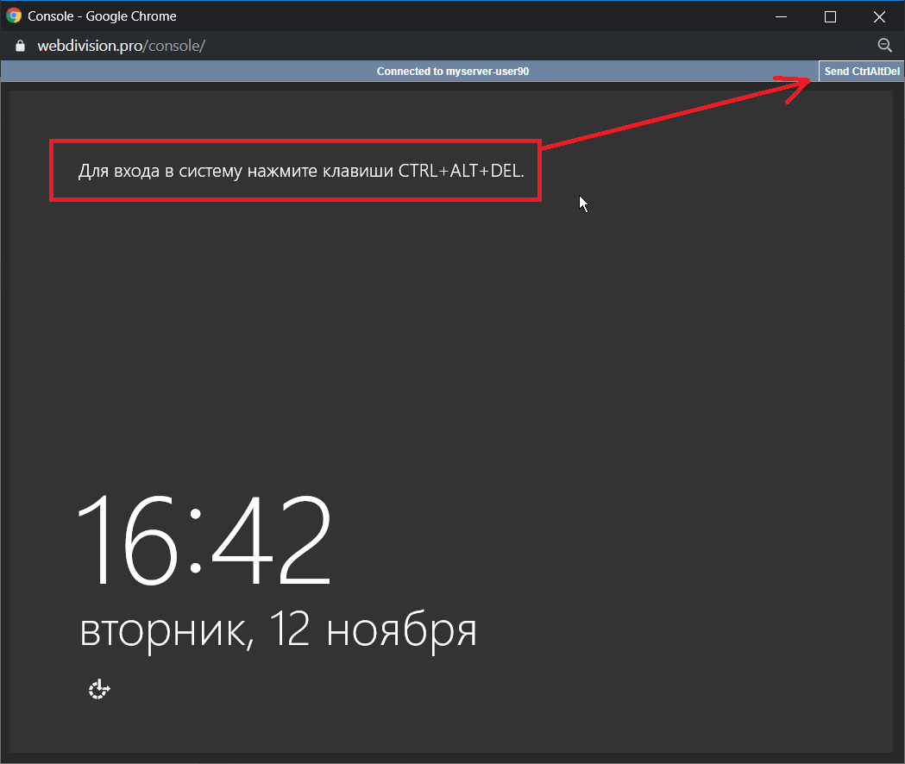Minimize the Console Chrome window
Screen dimensions: 905x764
(782, 16)
